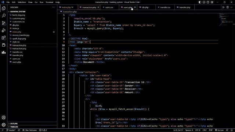Screen dimensions: 235x132
Task: Open the bar chart activity bar icon
Action: [4, 52]
